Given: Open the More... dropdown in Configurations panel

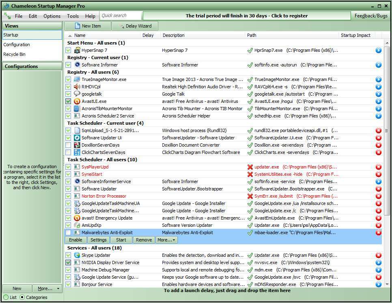Looking at the screenshot, I should tap(47, 288).
